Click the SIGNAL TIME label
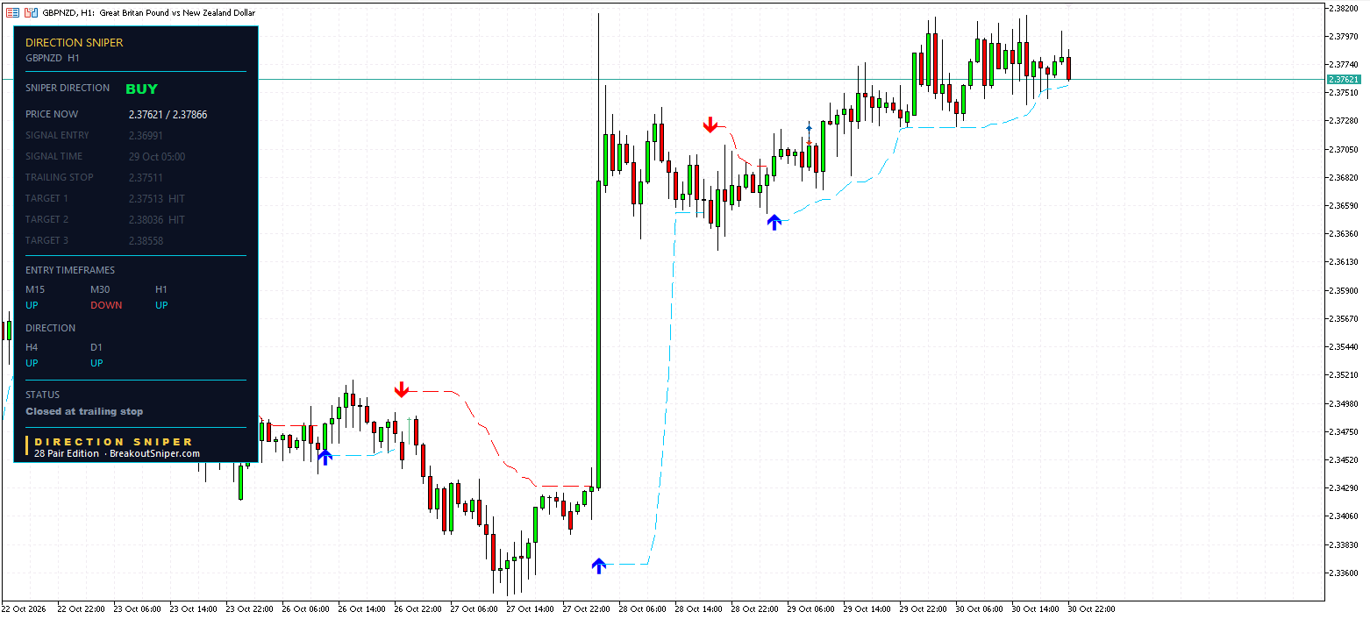This screenshot has width=1370, height=619. [54, 156]
